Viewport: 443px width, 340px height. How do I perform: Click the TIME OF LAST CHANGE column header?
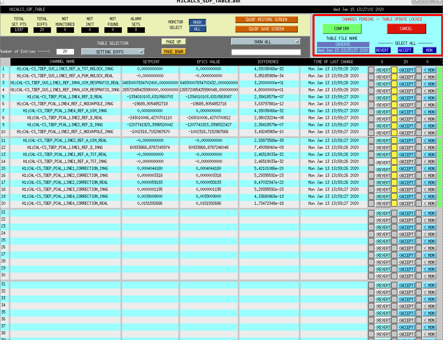click(x=333, y=62)
